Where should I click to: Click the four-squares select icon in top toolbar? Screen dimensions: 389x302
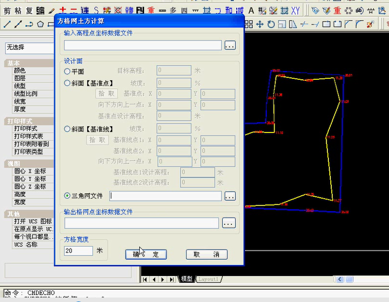(x=349, y=10)
